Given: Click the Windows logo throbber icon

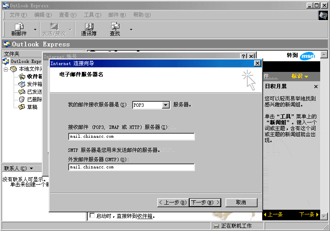Looking at the screenshot, I should click(323, 15).
